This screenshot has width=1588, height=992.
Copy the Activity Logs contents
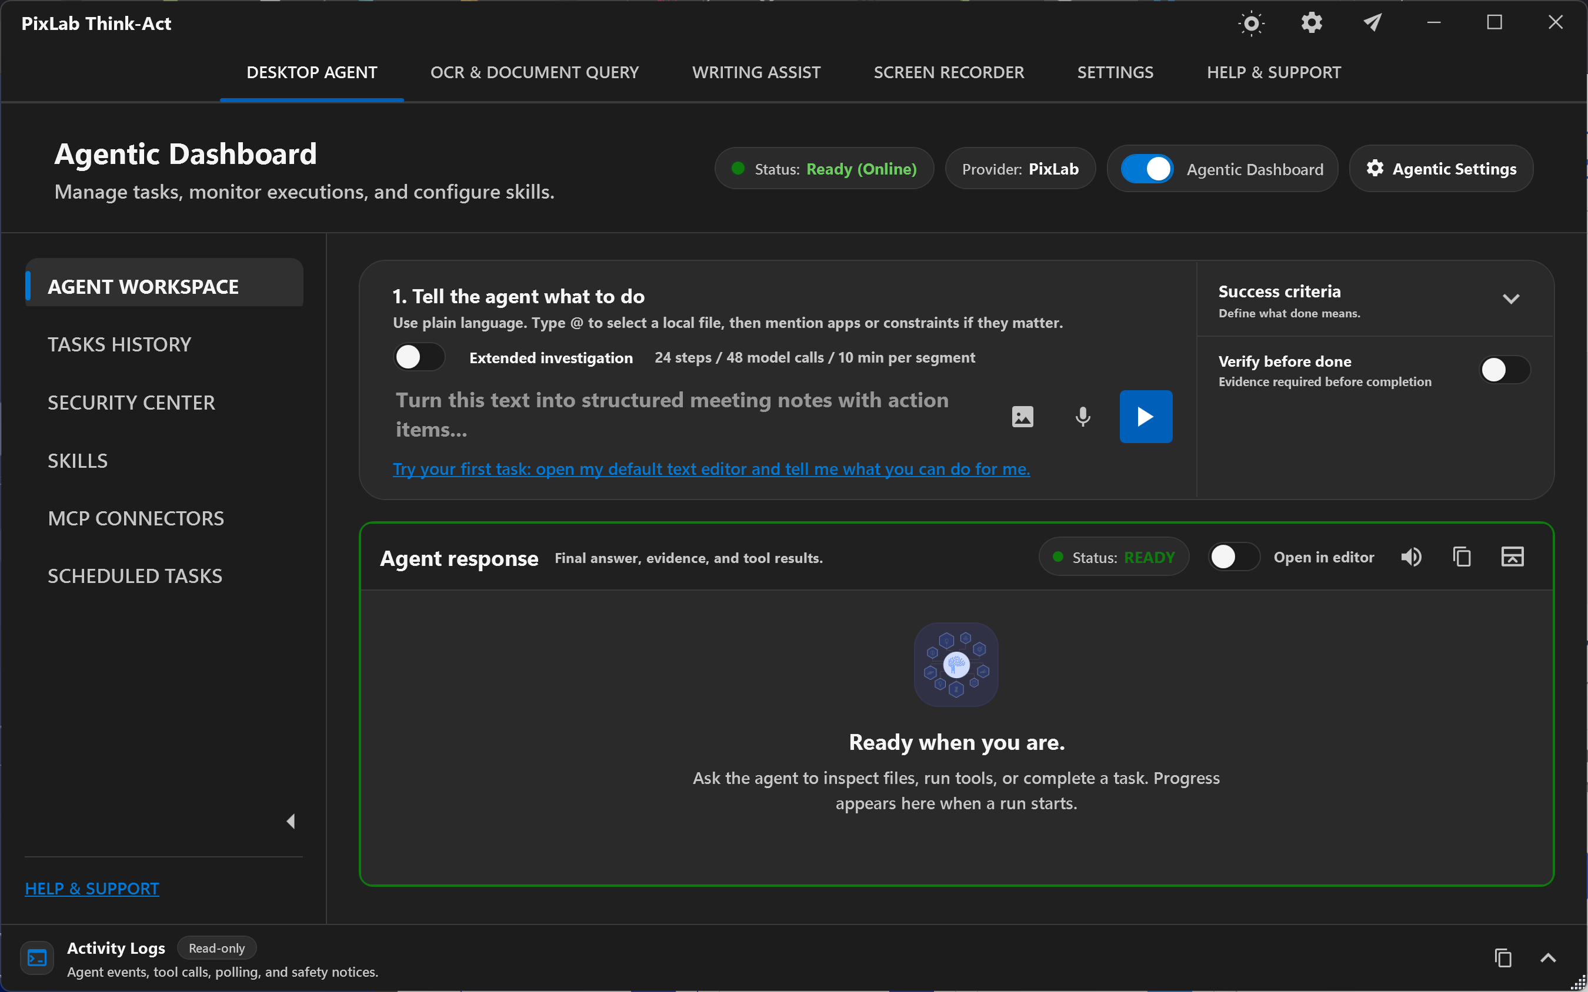(x=1503, y=958)
